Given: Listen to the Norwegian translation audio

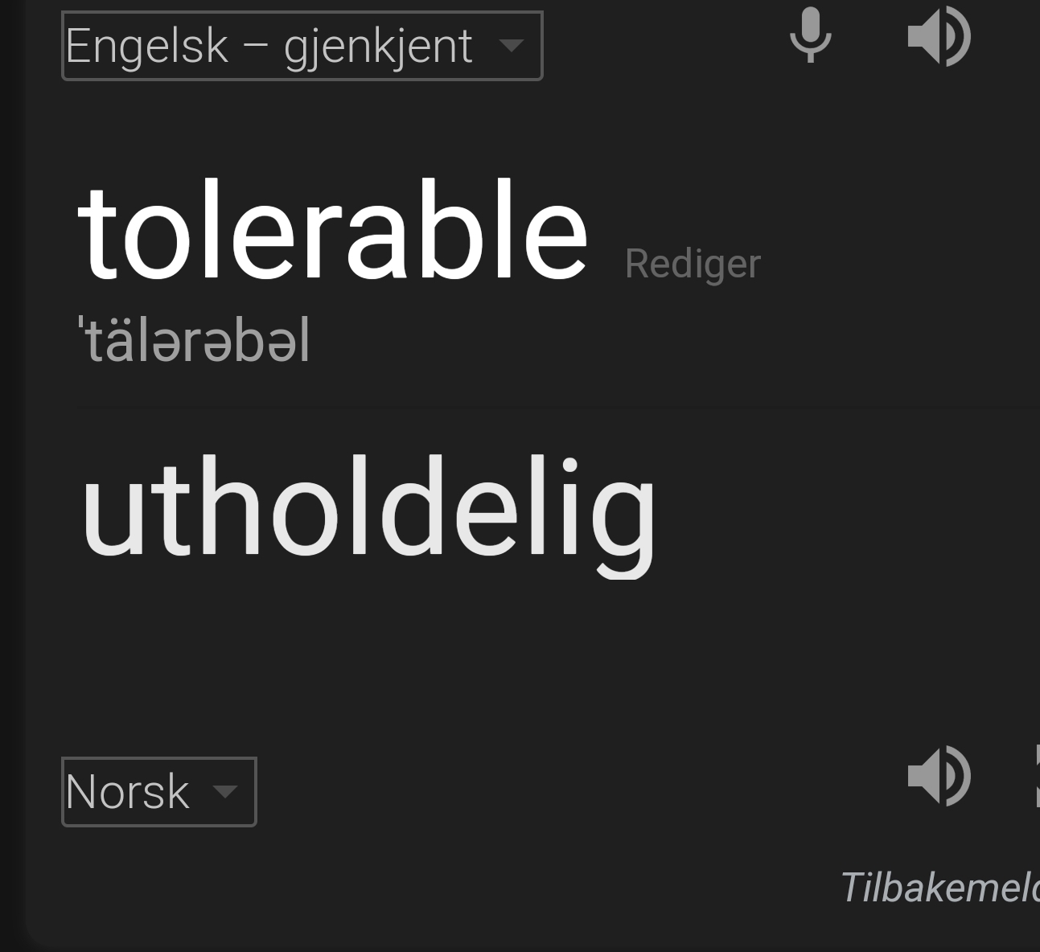Looking at the screenshot, I should (x=939, y=776).
